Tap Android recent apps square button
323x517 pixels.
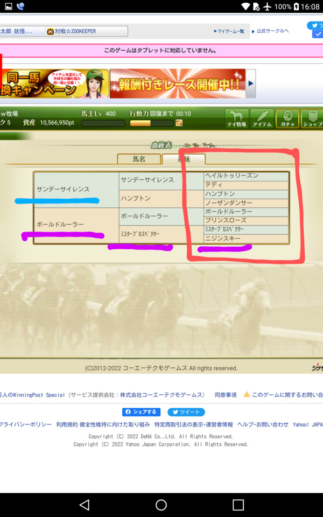pos(238,505)
